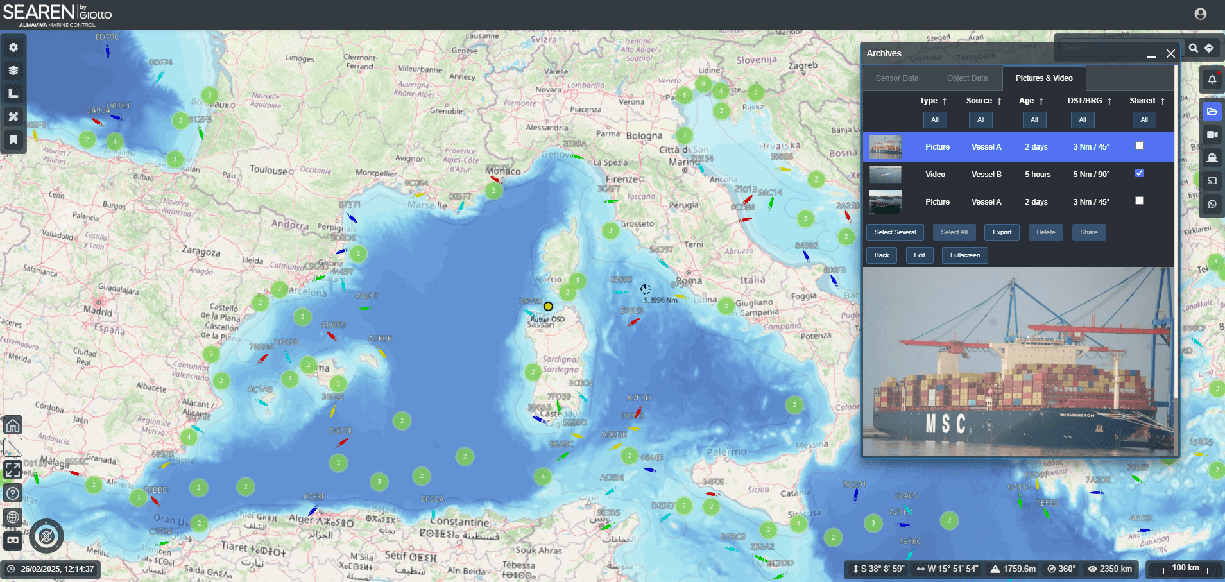
Task: Select the ruler measurement tool
Action: pyautogui.click(x=13, y=94)
